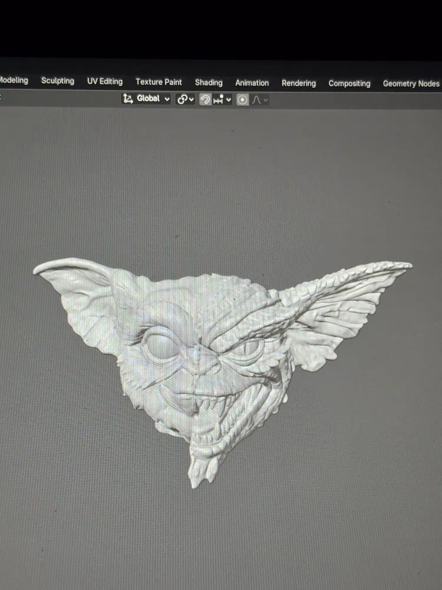
Task: Open the UV Editing workspace
Action: click(105, 81)
